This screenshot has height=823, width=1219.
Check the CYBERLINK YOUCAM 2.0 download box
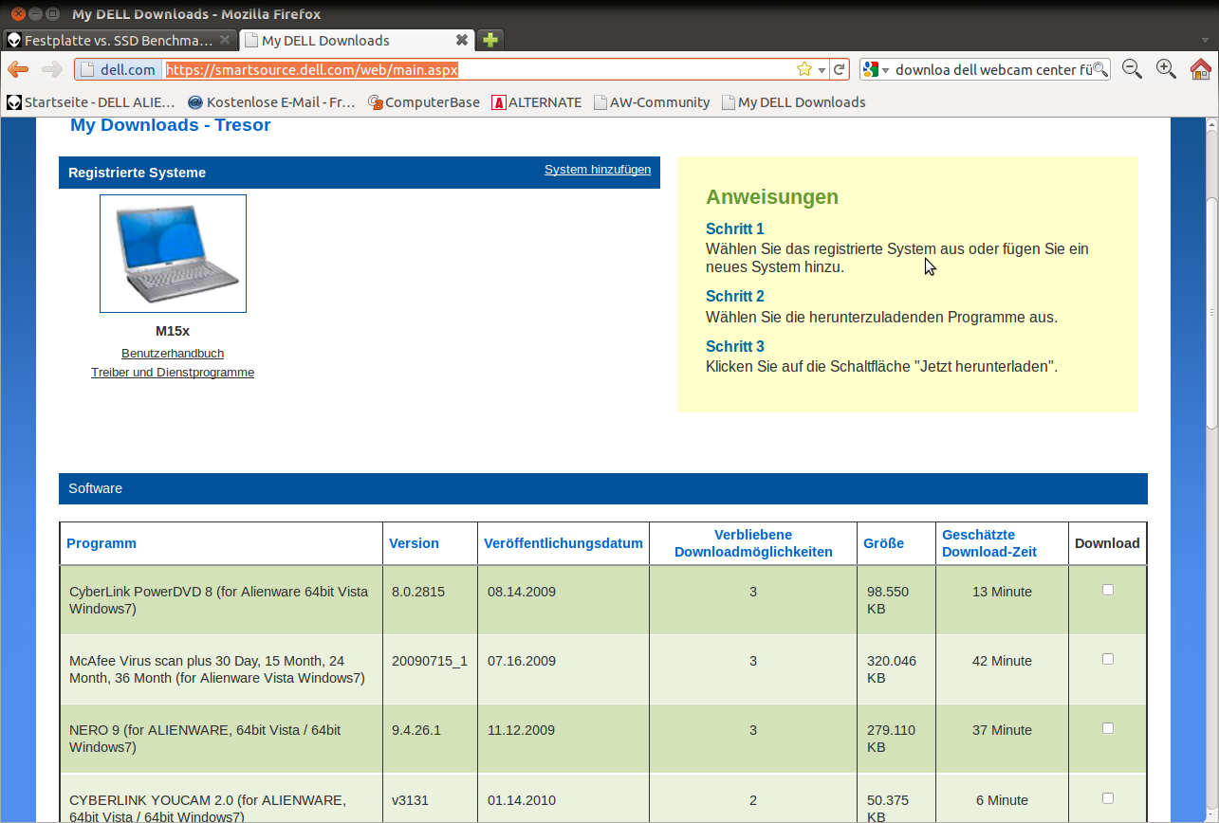[x=1107, y=797]
